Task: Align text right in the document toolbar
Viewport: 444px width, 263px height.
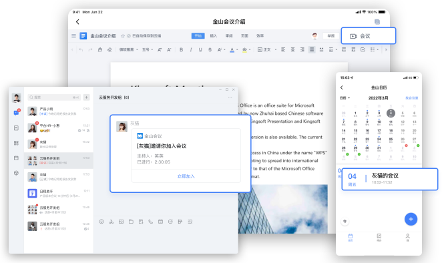Action: (302, 49)
